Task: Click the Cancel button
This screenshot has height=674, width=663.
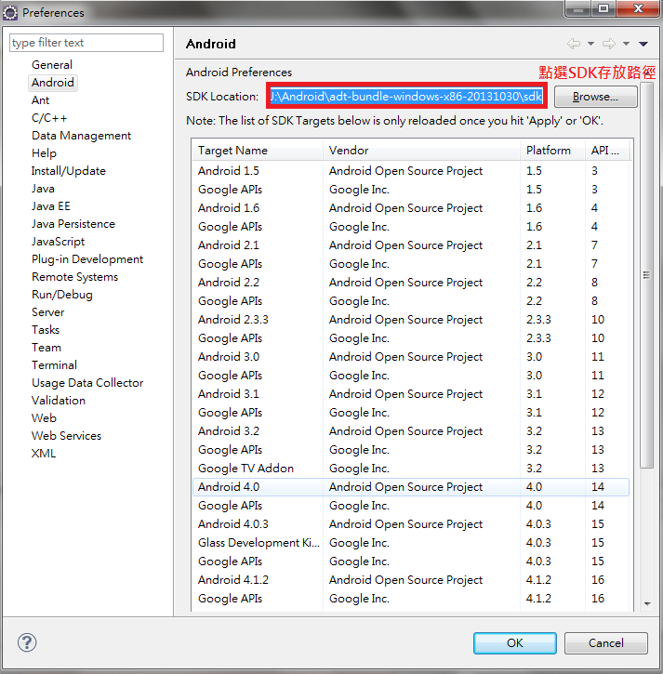Action: click(606, 642)
